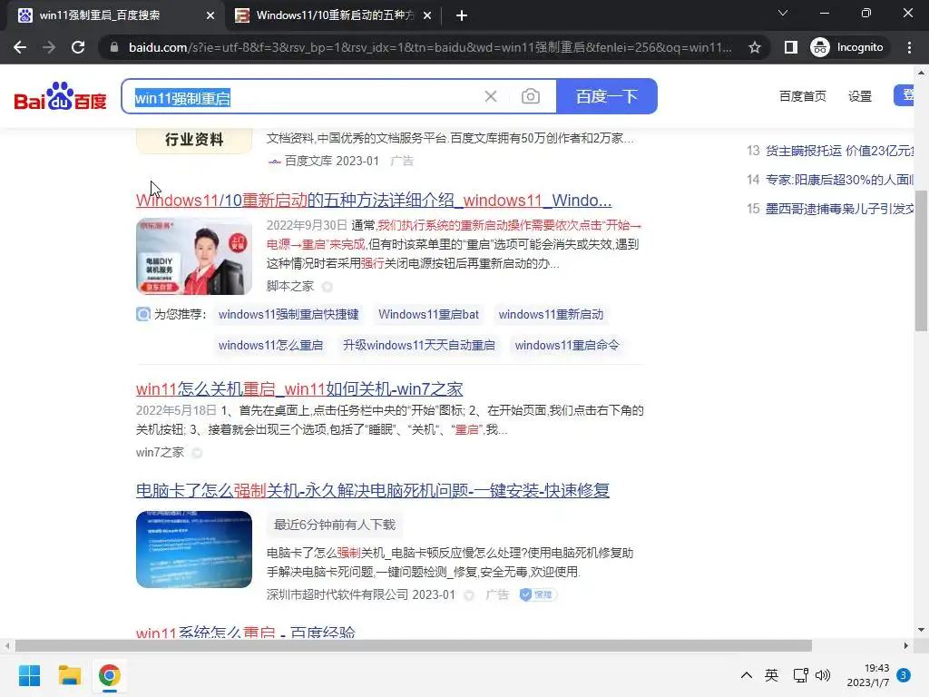Open hot search item 14 专家:阳康后
The image size is (929, 697).
tap(839, 180)
